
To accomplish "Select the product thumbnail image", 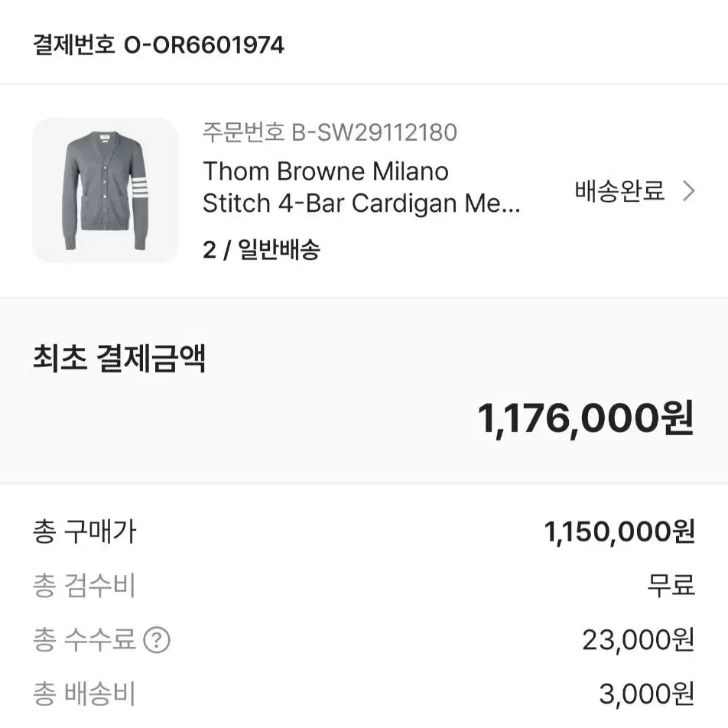I will 106,190.
